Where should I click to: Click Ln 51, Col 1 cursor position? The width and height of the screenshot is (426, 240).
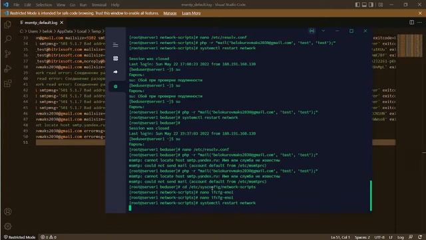tap(340, 237)
